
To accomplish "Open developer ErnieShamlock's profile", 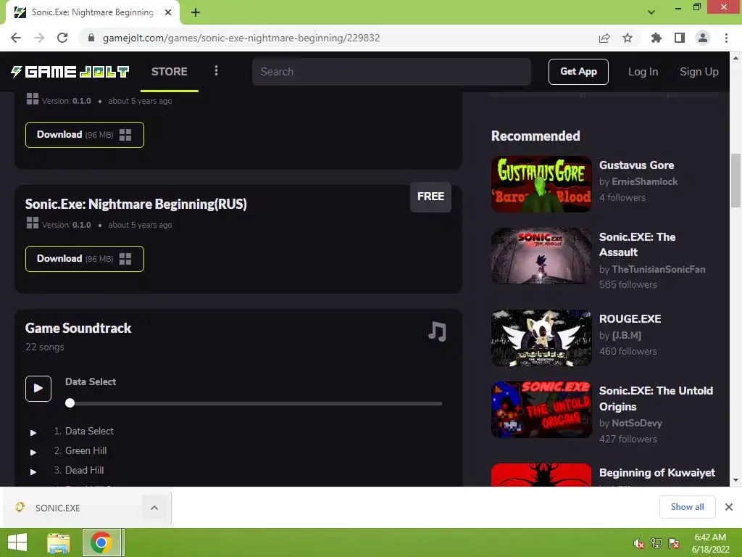I will click(644, 181).
